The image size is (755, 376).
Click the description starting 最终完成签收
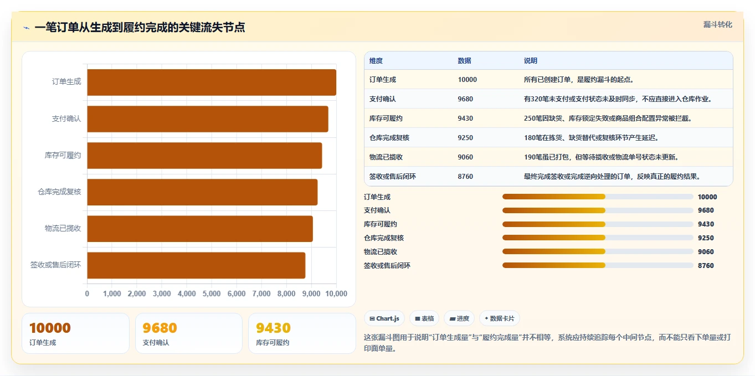pyautogui.click(x=614, y=176)
